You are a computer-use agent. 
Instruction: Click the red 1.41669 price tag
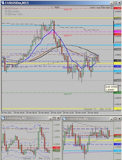(x=118, y=8)
